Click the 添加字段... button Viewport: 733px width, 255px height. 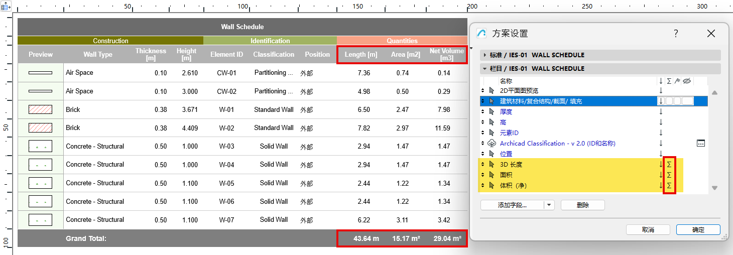click(512, 205)
